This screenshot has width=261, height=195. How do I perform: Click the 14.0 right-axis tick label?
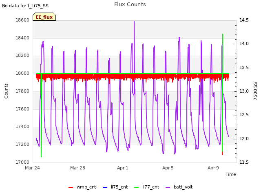(x=244, y=44)
